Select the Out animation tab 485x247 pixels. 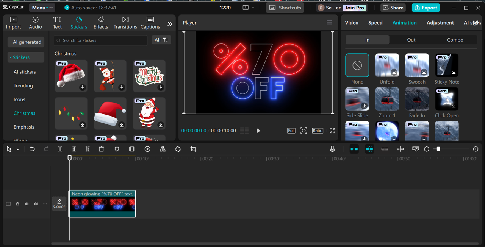point(411,40)
